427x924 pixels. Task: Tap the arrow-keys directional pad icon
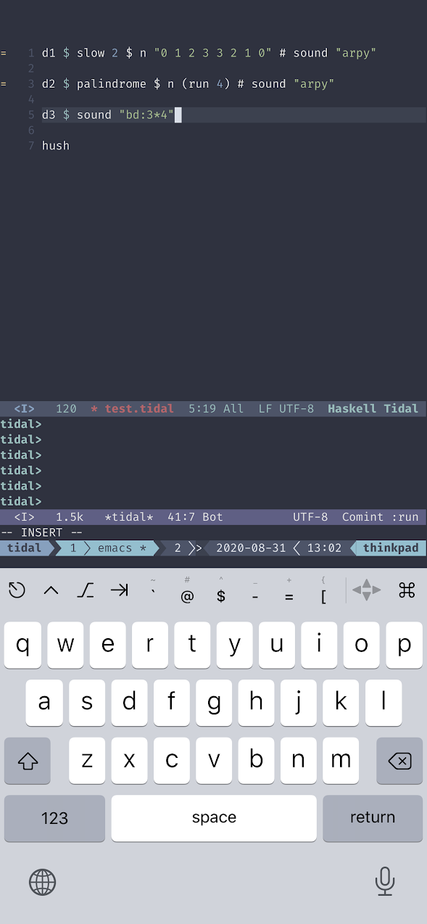(x=366, y=590)
